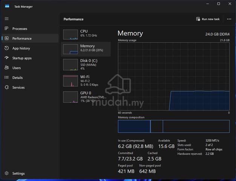Click the Non-paged pool 642 MB value

pyautogui.click(x=147, y=171)
